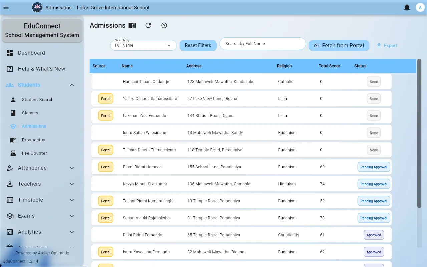The image size is (427, 267).
Task: Focus the Search by Full Name field
Action: pyautogui.click(x=263, y=44)
